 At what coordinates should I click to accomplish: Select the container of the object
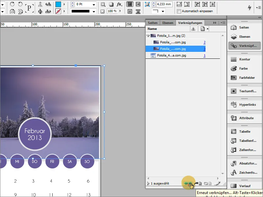tap(40, 4)
